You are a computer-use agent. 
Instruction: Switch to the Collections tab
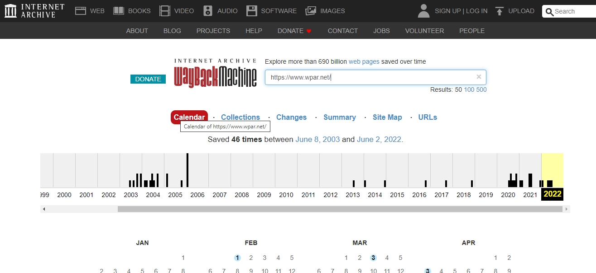click(240, 117)
